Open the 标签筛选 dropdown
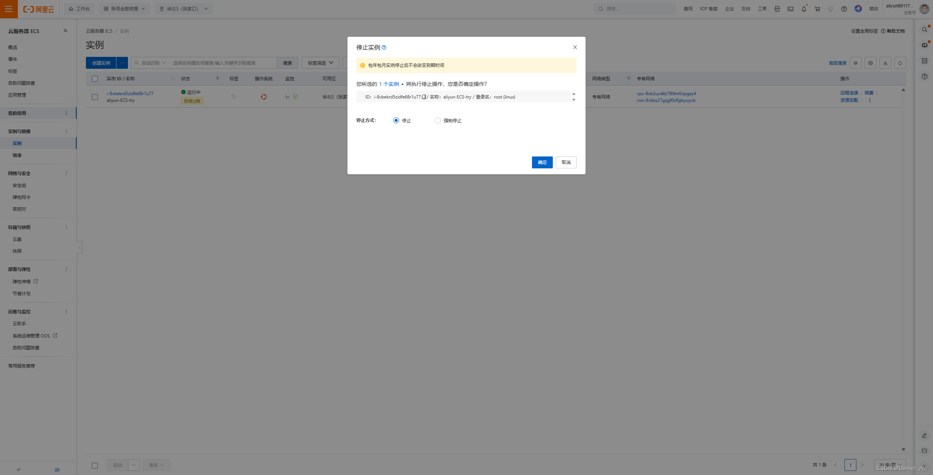933x475 pixels. tap(320, 63)
